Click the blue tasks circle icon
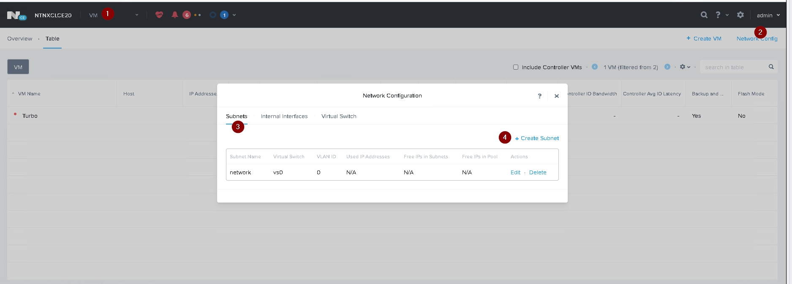Viewport: 792px width, 284px height. [x=213, y=15]
